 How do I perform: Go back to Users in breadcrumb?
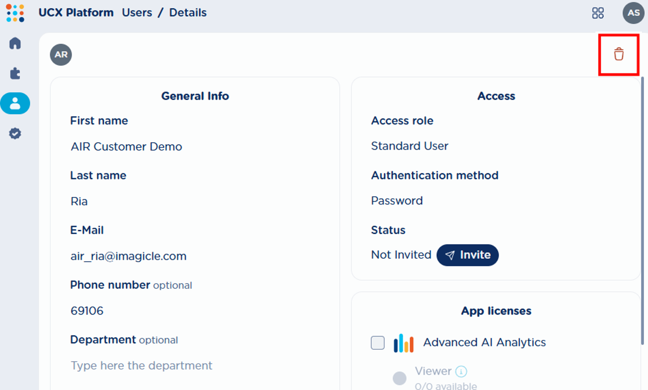[x=137, y=13]
